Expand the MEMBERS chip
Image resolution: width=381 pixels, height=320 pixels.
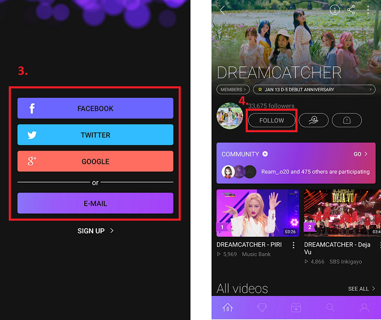pos(233,90)
